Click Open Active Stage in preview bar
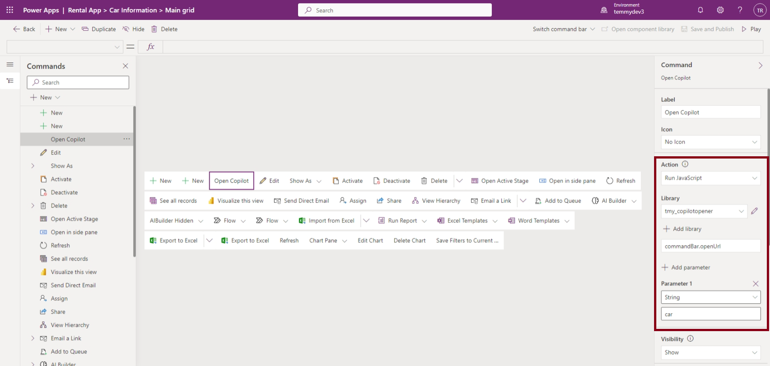 click(500, 181)
